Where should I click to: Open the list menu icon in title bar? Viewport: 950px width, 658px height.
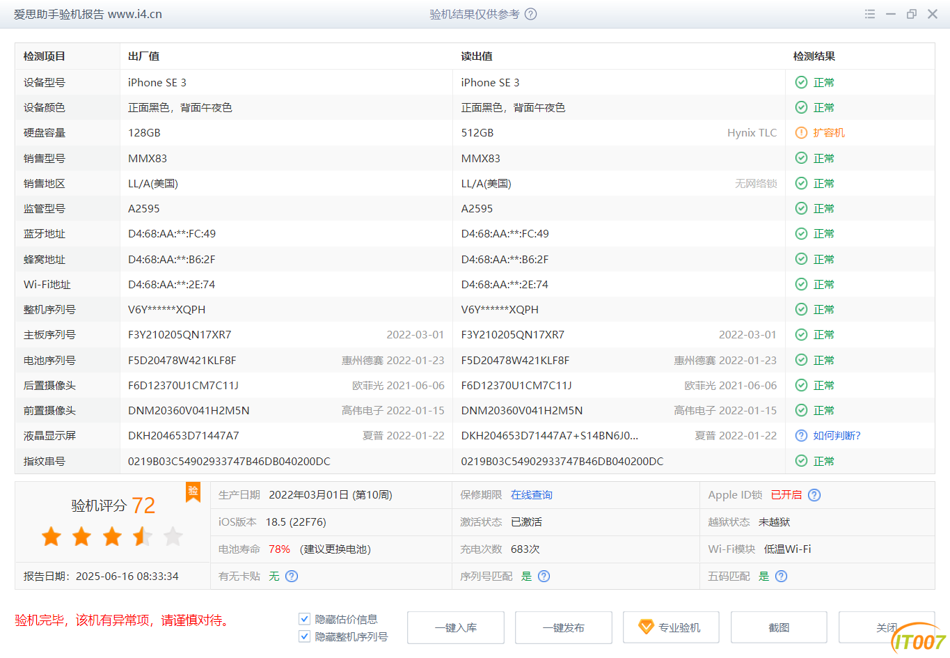tap(870, 14)
